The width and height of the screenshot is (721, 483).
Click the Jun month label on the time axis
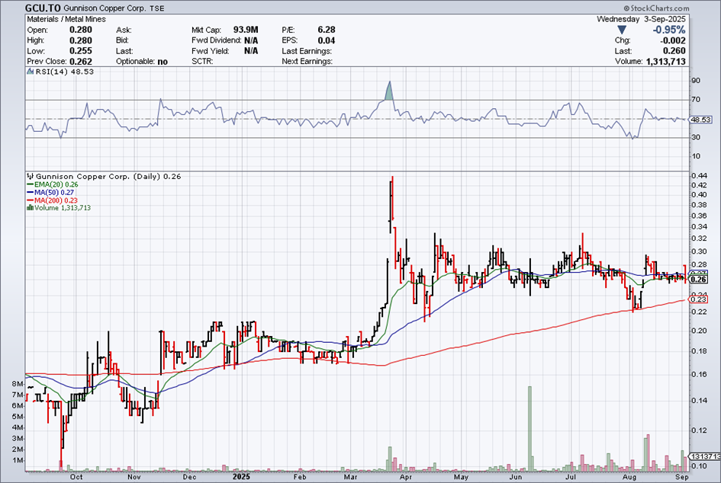(516, 477)
